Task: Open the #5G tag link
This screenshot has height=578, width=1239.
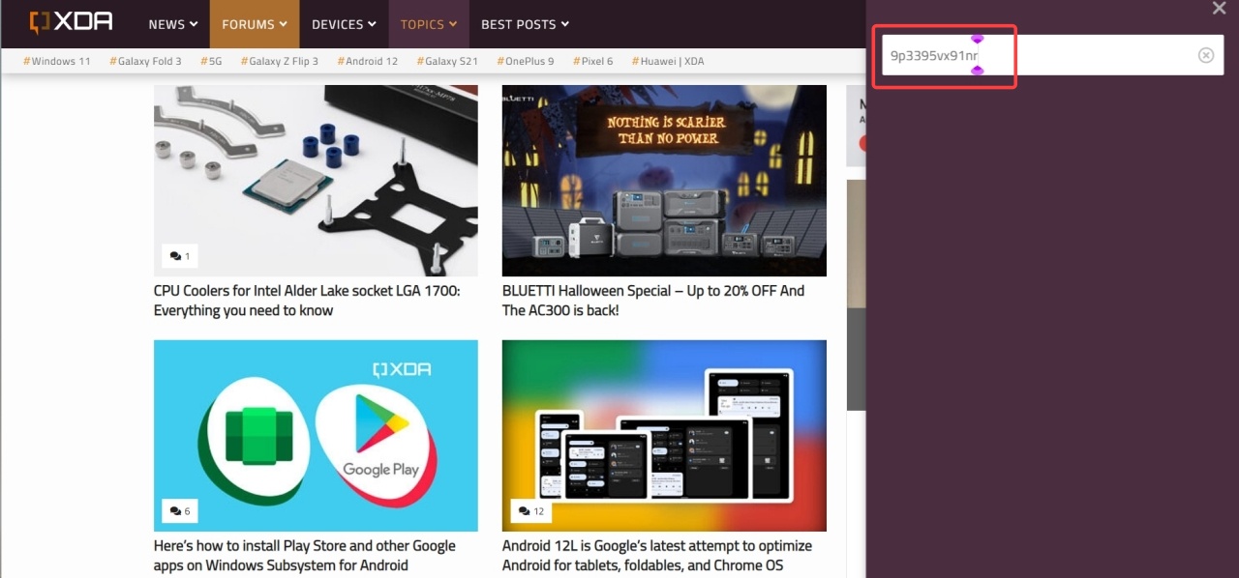Action: point(211,61)
